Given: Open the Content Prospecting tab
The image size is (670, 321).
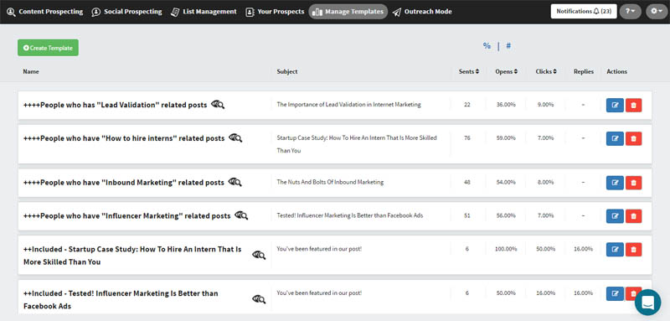Looking at the screenshot, I should pos(45,12).
